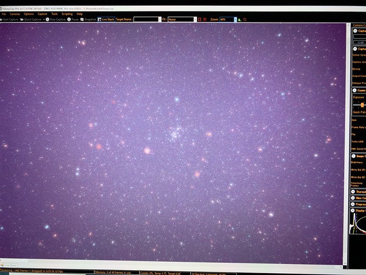This screenshot has width=366, height=275.
Task: Open the Target Name dropdown arrow
Action: pyautogui.click(x=160, y=20)
